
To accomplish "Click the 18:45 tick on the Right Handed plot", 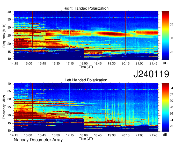I will coord(98,63).
